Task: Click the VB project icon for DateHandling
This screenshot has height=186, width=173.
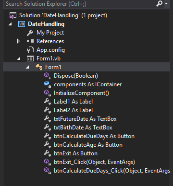Action: click(22, 24)
